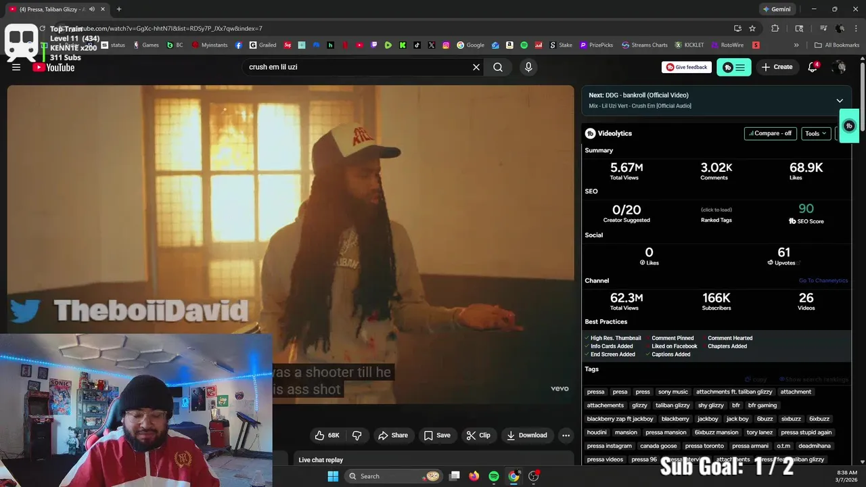Save the video to a playlist
This screenshot has height=487, width=866.
pyautogui.click(x=437, y=436)
